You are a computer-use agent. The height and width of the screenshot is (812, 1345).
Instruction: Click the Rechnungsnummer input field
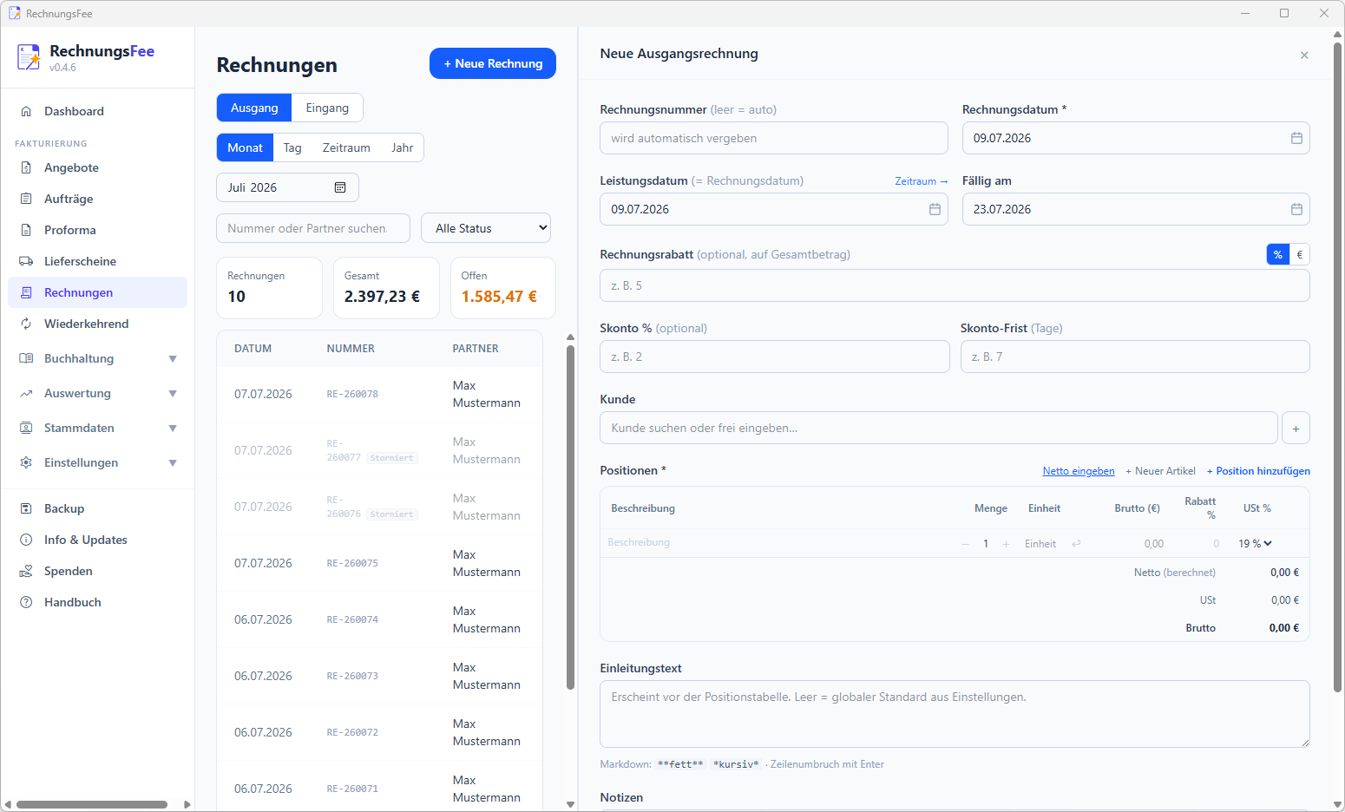click(x=774, y=138)
